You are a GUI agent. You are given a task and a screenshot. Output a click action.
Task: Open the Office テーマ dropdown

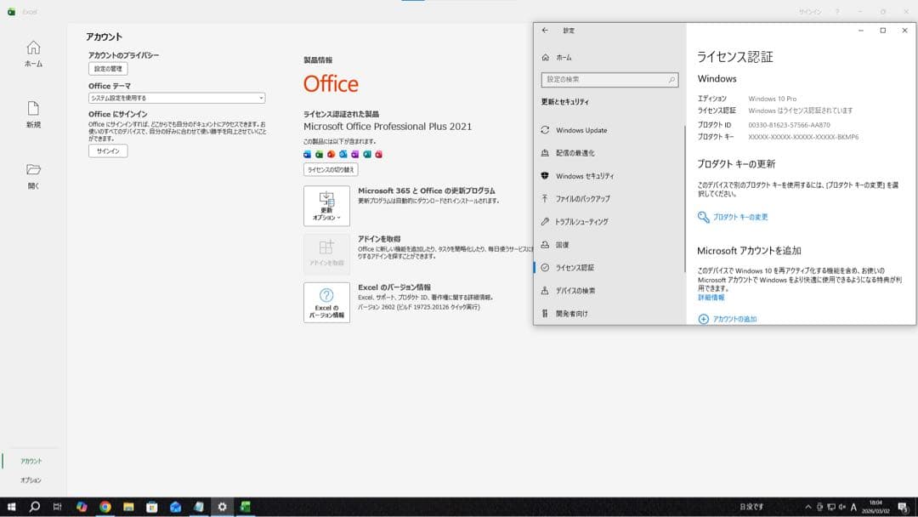click(174, 98)
